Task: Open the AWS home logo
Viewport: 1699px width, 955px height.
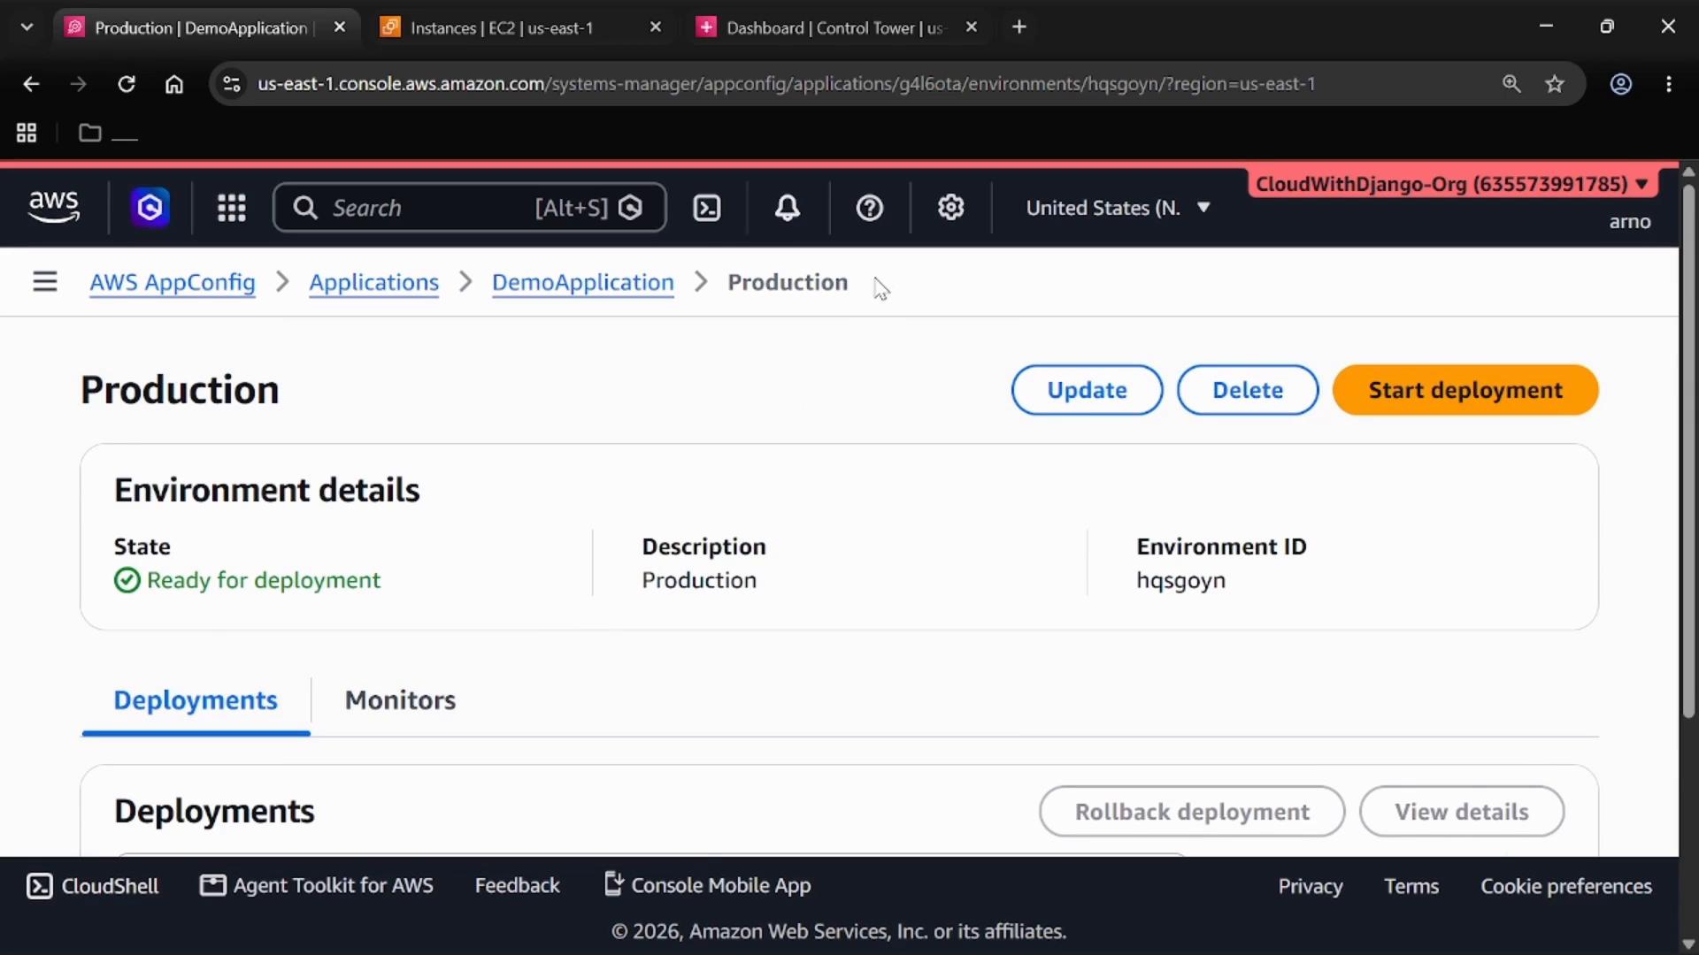Action: [x=54, y=207]
